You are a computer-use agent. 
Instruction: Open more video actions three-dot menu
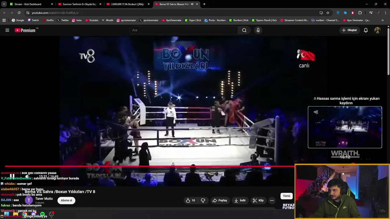point(272,200)
